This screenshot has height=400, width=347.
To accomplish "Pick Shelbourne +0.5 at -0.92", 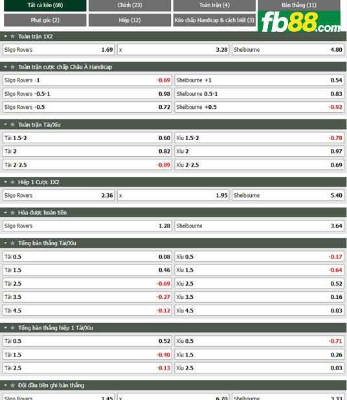I will coord(260,107).
